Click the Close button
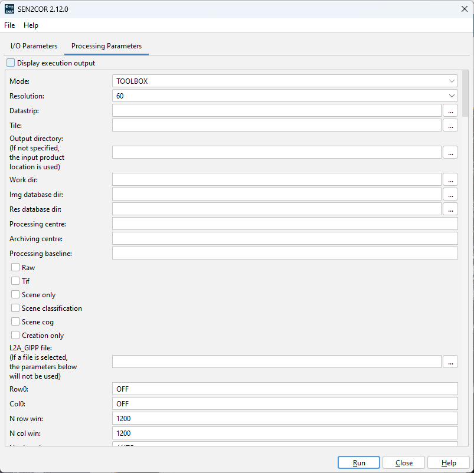 (404, 462)
